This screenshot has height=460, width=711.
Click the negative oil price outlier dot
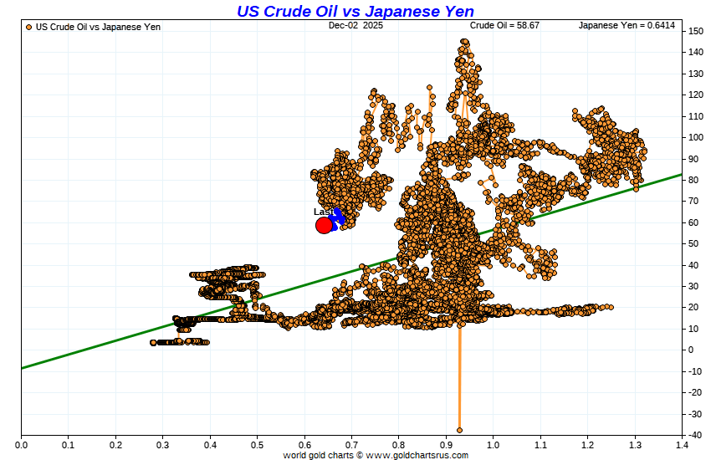pyautogui.click(x=459, y=430)
